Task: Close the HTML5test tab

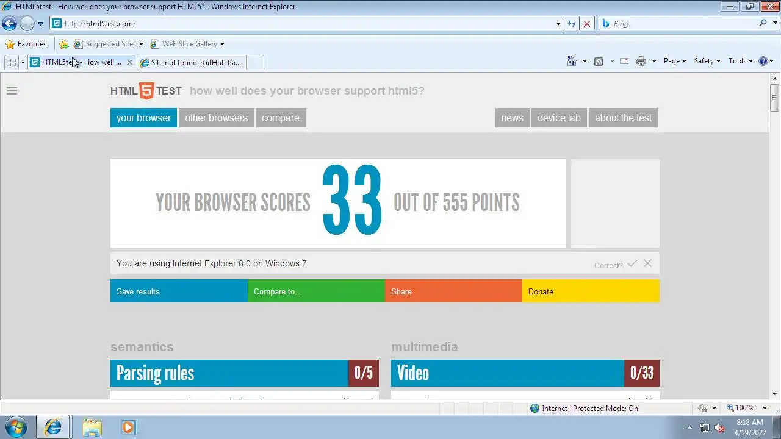Action: pos(129,62)
